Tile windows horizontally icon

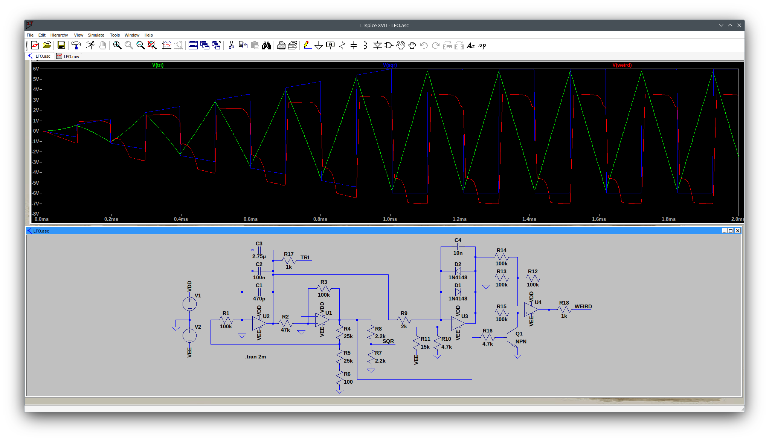coord(193,45)
